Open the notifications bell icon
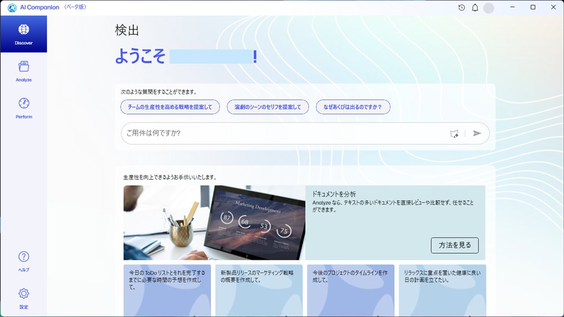564x317 pixels. point(475,8)
